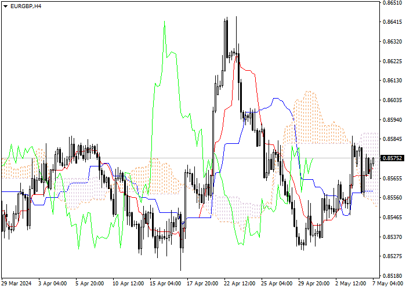Click the 10 Apr 12:00 time label
This screenshot has height=290, width=406.
pyautogui.click(x=128, y=284)
